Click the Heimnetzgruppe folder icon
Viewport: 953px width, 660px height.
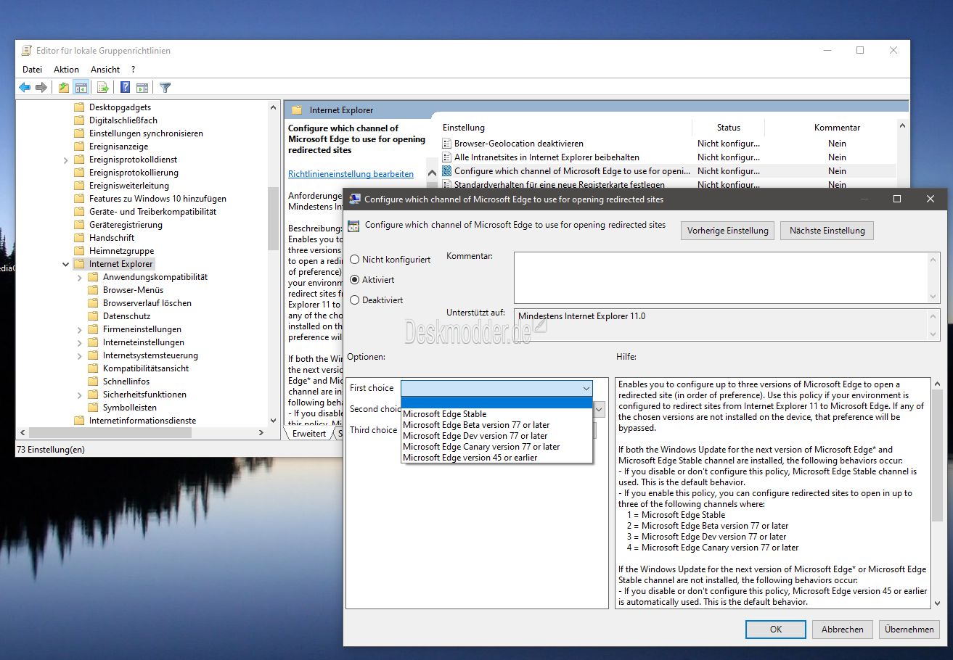click(79, 251)
